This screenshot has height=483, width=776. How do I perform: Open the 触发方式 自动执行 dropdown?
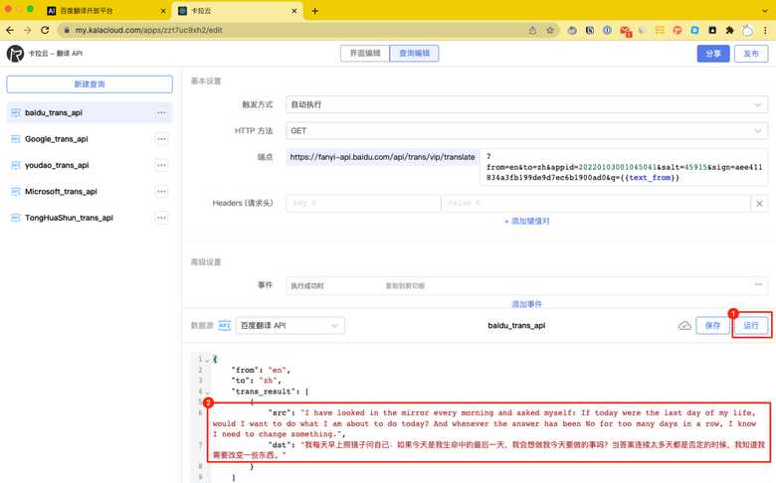point(526,104)
